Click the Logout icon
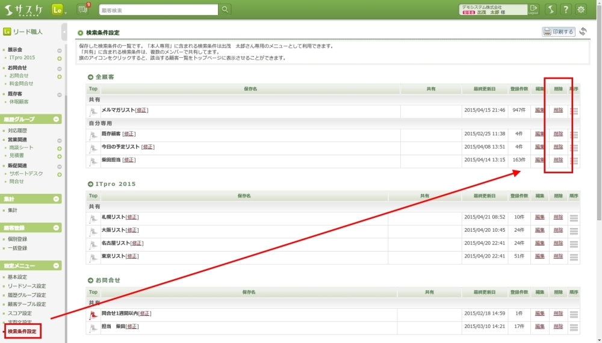The width and height of the screenshot is (602, 343). coord(533,10)
